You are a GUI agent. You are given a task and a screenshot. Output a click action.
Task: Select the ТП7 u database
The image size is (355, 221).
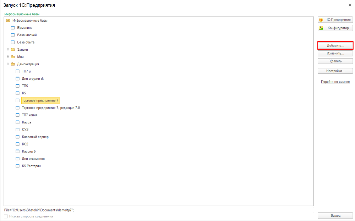(x=26, y=71)
